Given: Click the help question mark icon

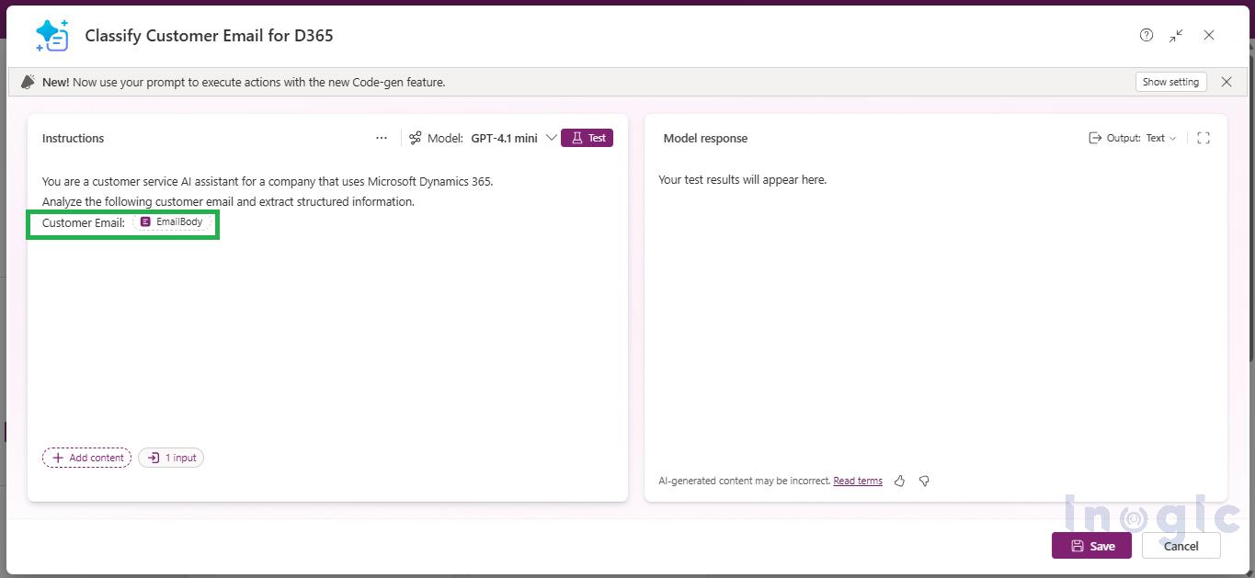Looking at the screenshot, I should point(1147,35).
